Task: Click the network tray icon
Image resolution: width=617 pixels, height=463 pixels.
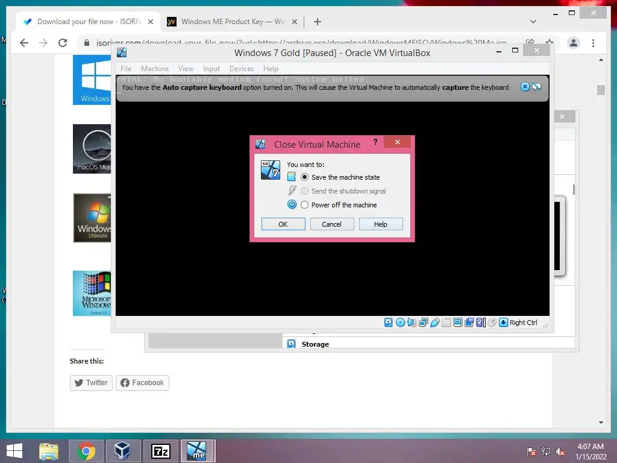Action: 545,452
